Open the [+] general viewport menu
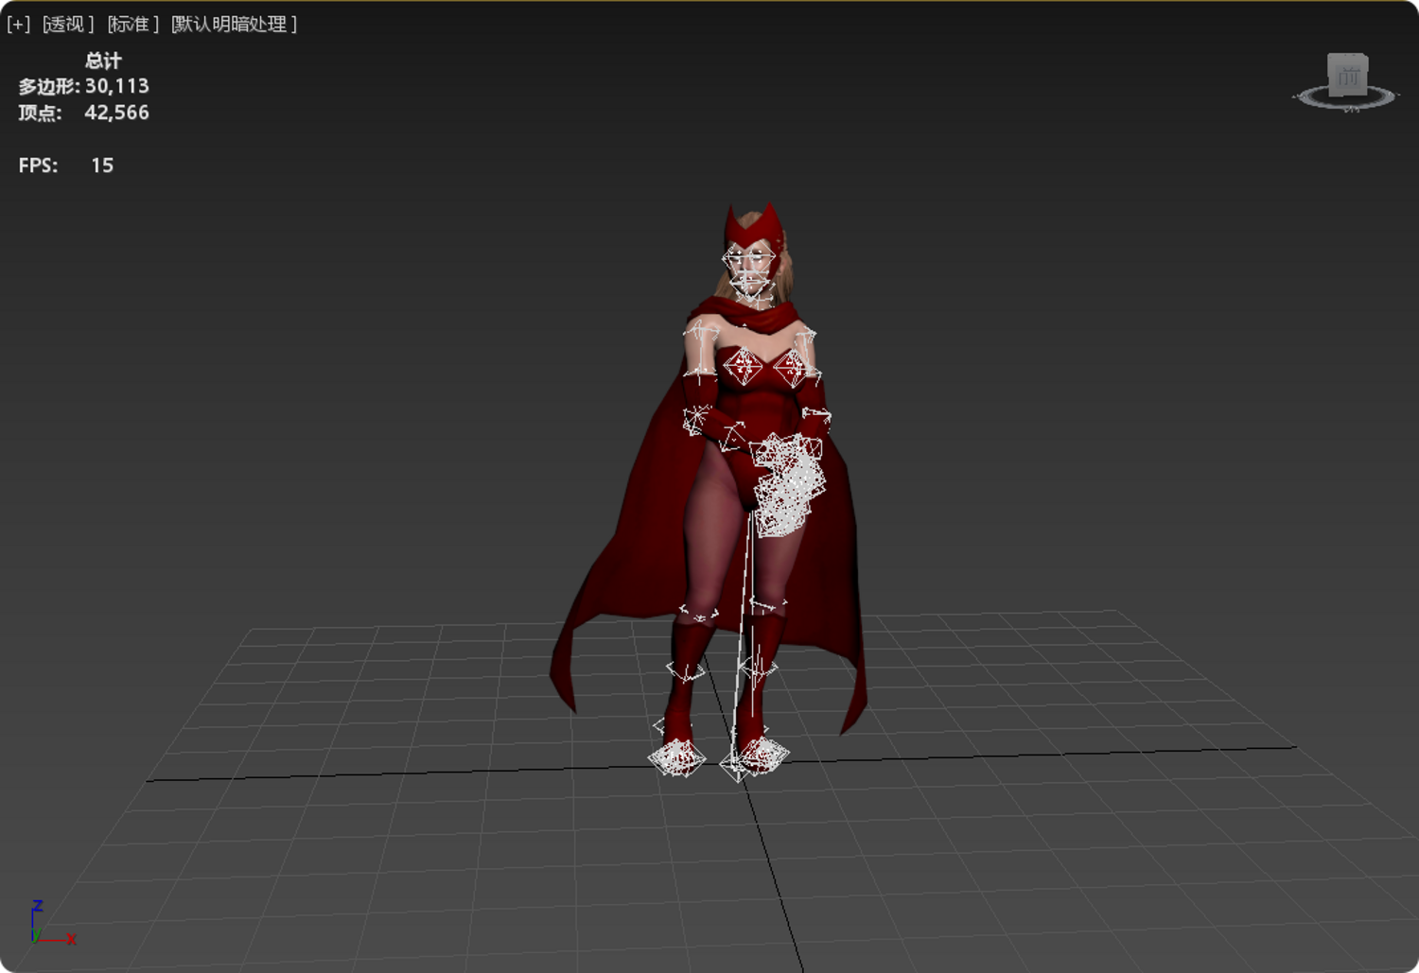1419x973 pixels. point(18,24)
